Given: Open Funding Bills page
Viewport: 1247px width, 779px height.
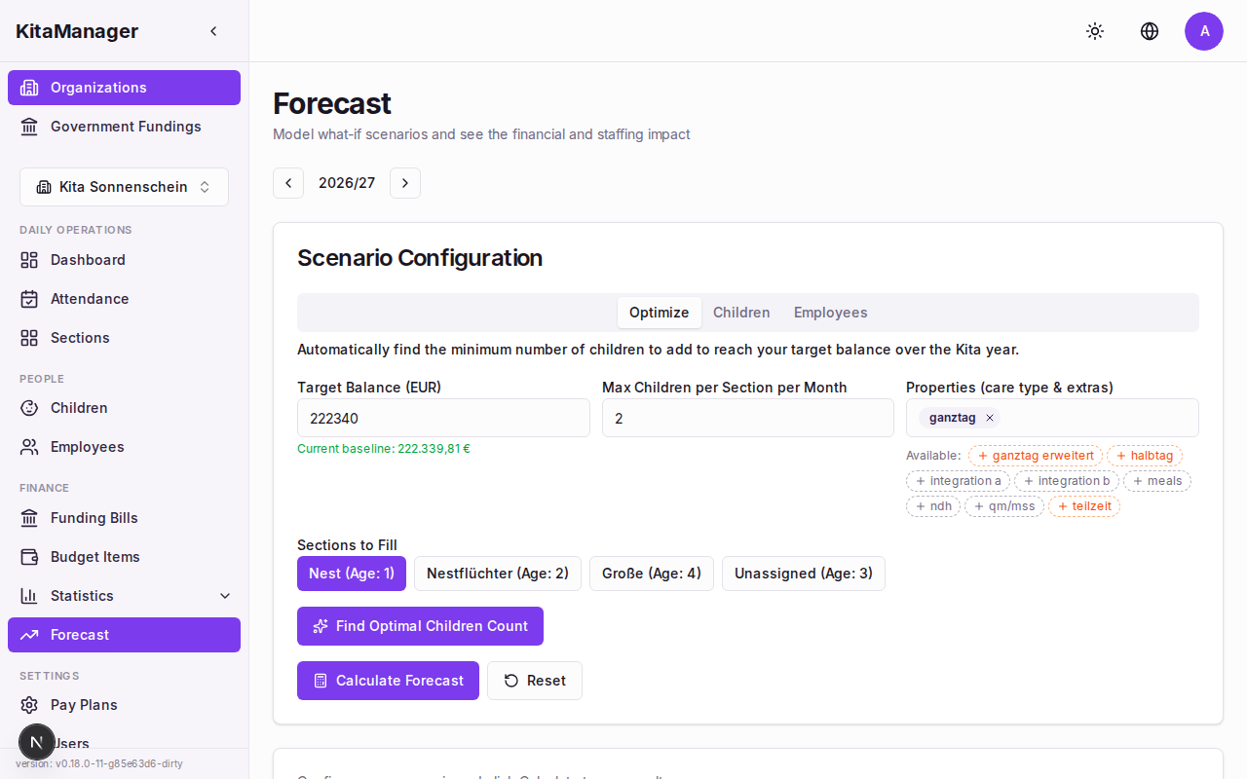Looking at the screenshot, I should click(94, 518).
